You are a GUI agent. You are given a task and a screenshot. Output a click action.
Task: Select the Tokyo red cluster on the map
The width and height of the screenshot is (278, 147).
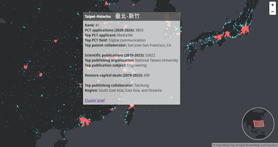click(x=246, y=30)
